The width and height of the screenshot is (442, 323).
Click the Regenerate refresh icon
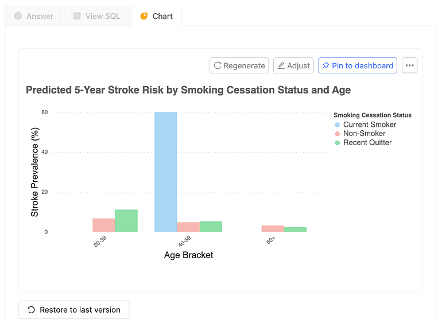pos(218,65)
